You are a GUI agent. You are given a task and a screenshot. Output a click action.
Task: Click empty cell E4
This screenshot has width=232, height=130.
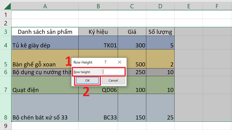coord(189,43)
